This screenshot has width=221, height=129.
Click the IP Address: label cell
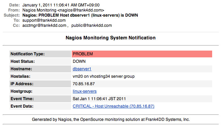[x=40, y=84]
